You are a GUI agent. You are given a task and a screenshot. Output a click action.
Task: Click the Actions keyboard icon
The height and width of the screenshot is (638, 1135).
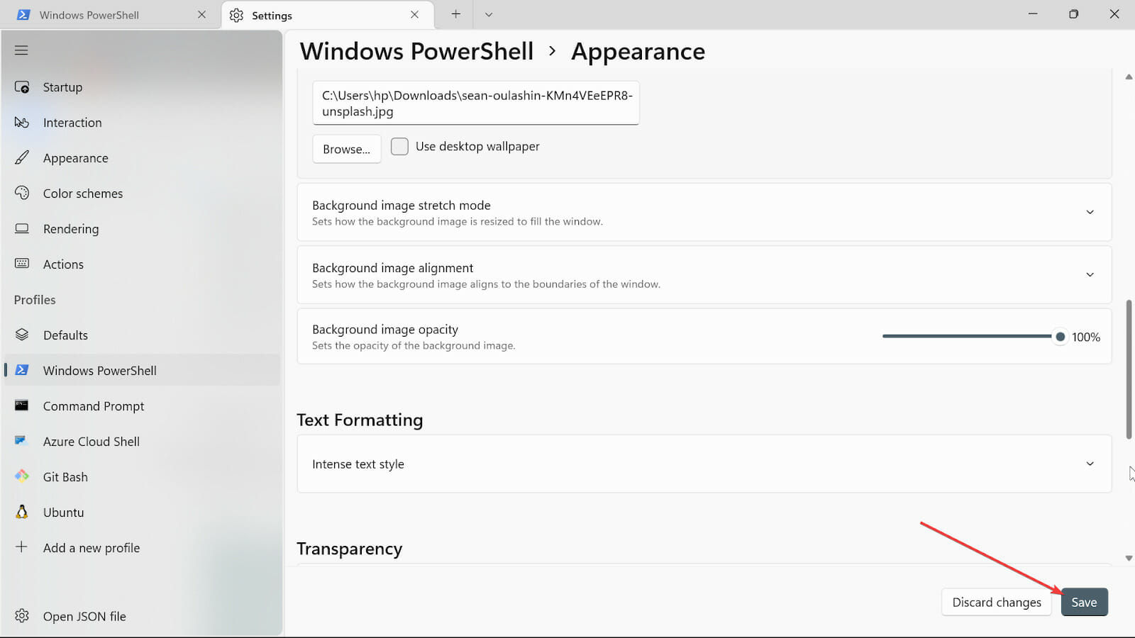click(22, 264)
